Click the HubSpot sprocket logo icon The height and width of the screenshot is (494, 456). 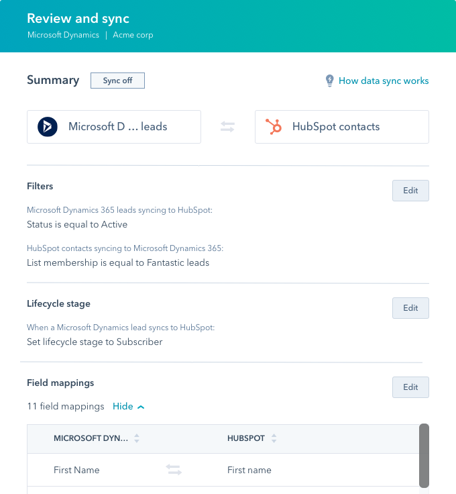pyautogui.click(x=274, y=127)
